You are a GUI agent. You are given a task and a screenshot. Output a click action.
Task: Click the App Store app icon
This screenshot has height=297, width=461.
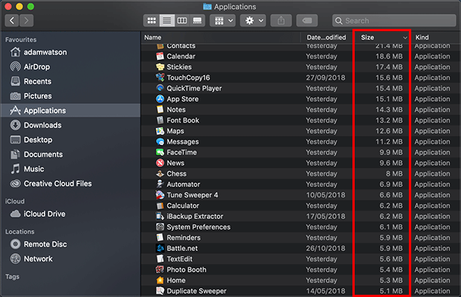pyautogui.click(x=160, y=99)
